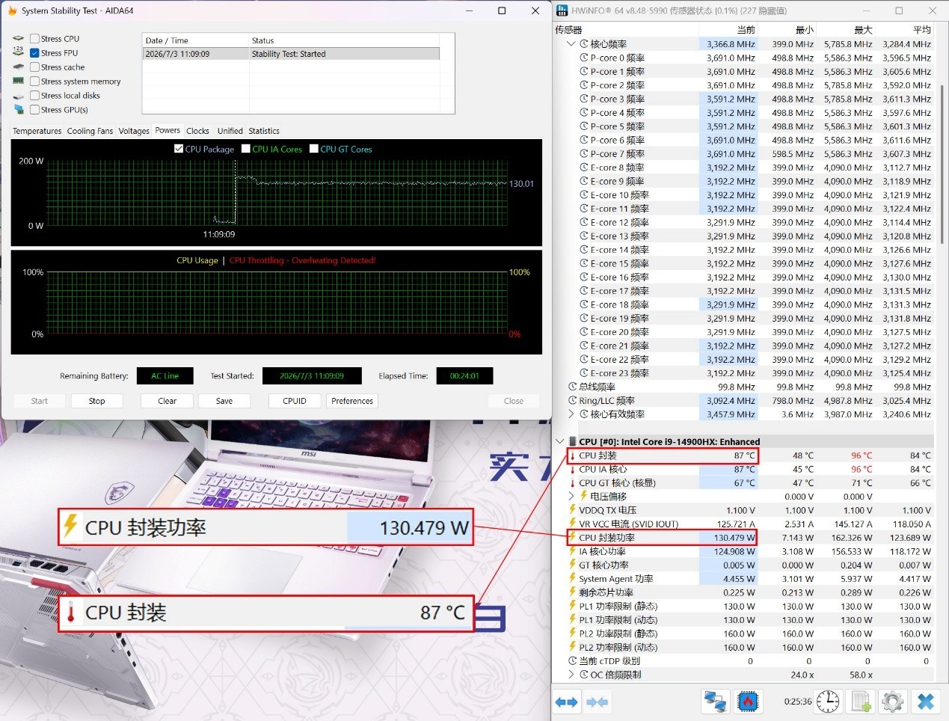Image resolution: width=949 pixels, height=721 pixels.
Task: Expand the OC 倍频限制 group
Action: [x=572, y=674]
